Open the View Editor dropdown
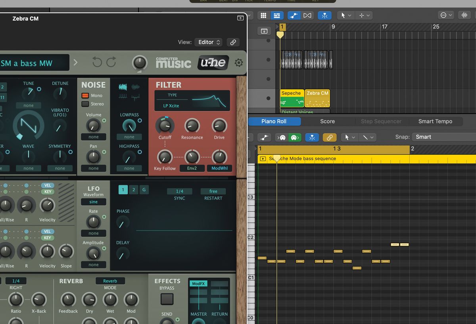The width and height of the screenshot is (476, 324). tap(208, 42)
